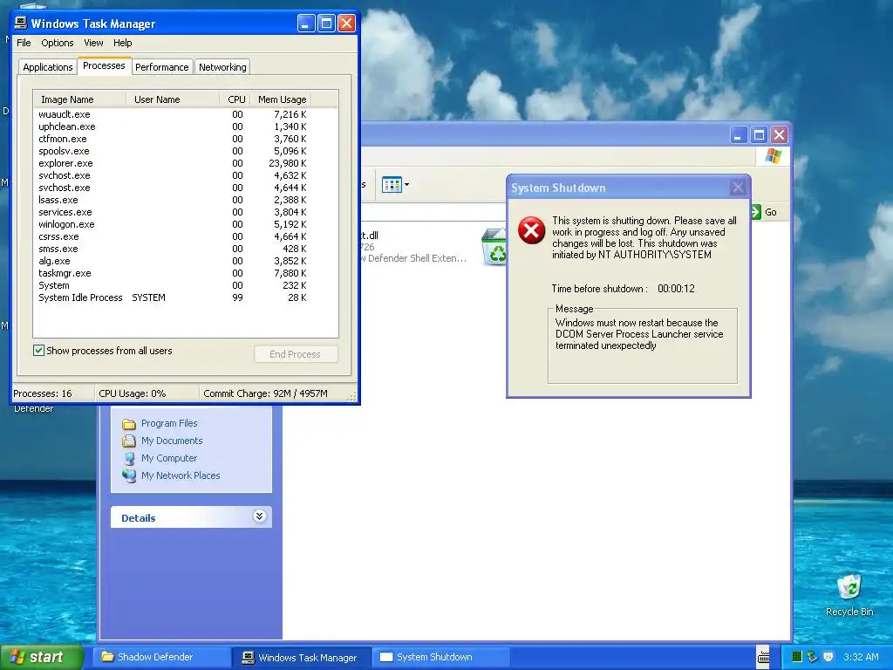
Task: Open the My Documents link
Action: tap(172, 441)
